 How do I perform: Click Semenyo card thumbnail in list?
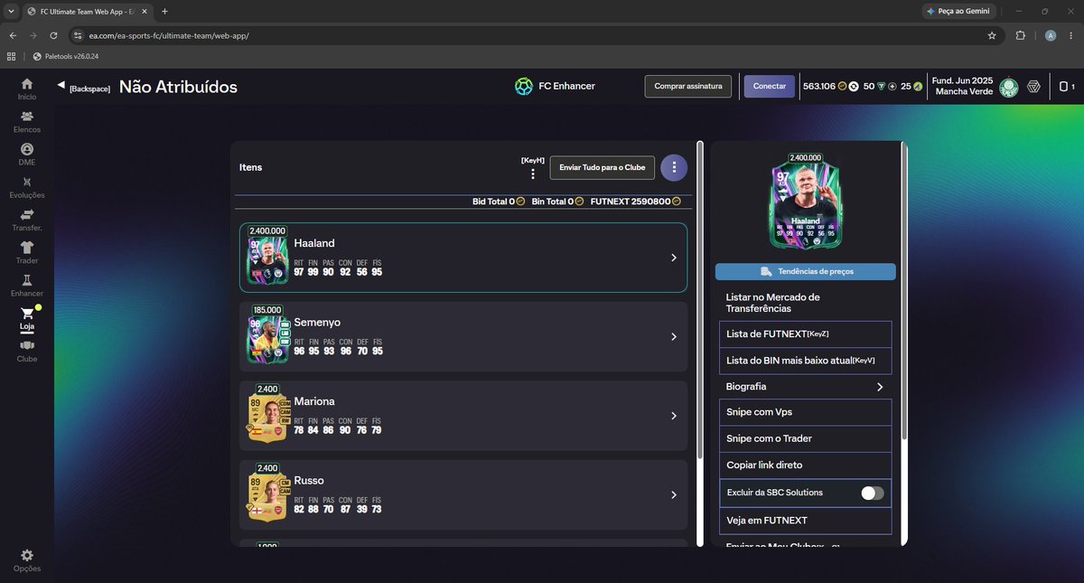(x=269, y=336)
